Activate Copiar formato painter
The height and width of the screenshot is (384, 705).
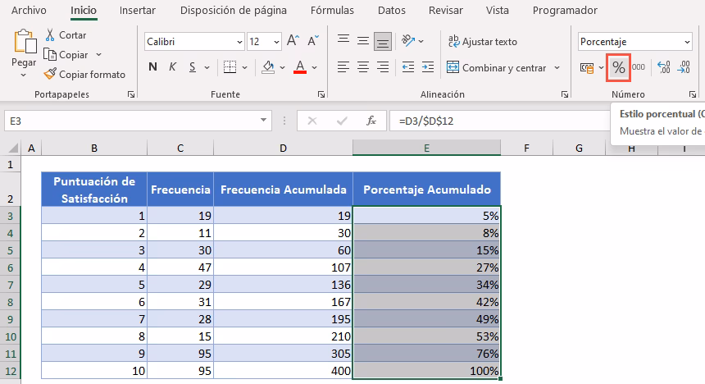pos(84,75)
